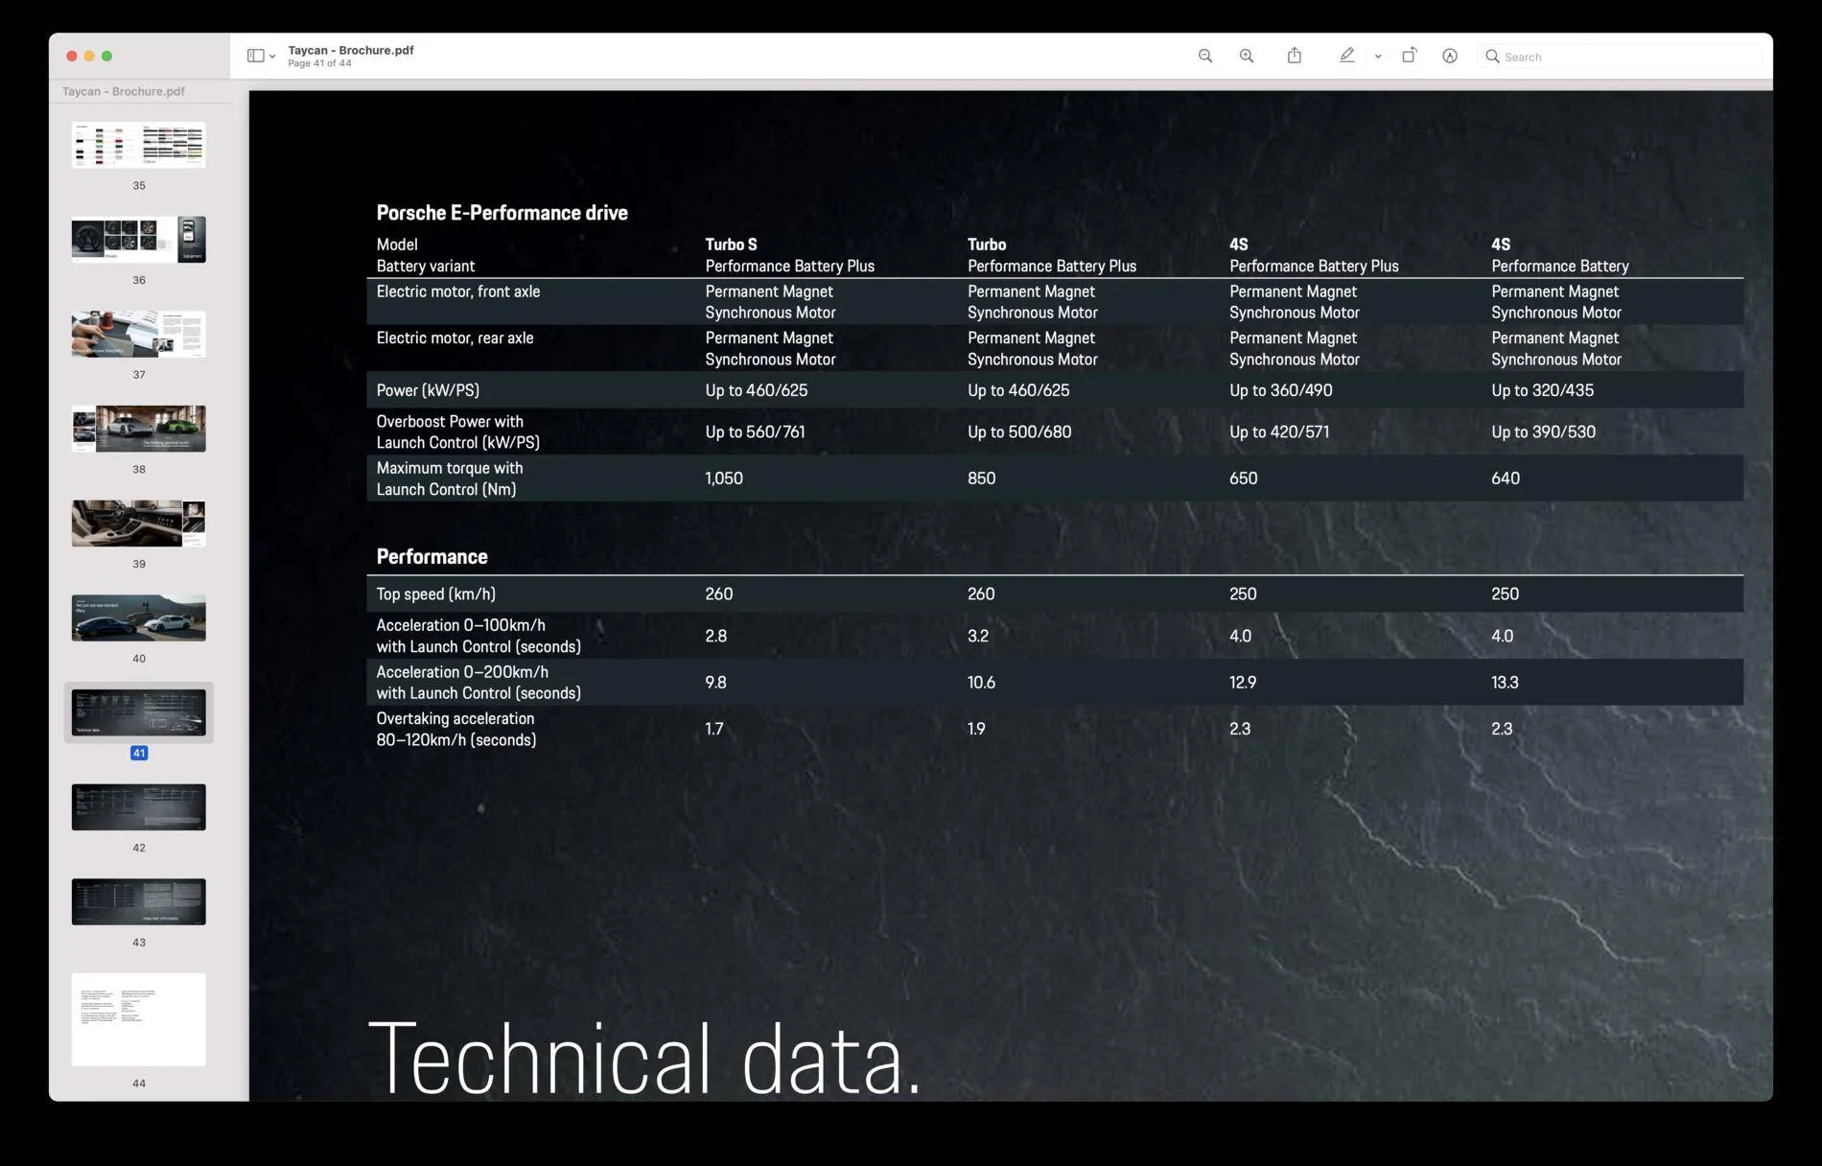The image size is (1822, 1166).
Task: Click the '3.2' acceleration value
Action: click(977, 636)
